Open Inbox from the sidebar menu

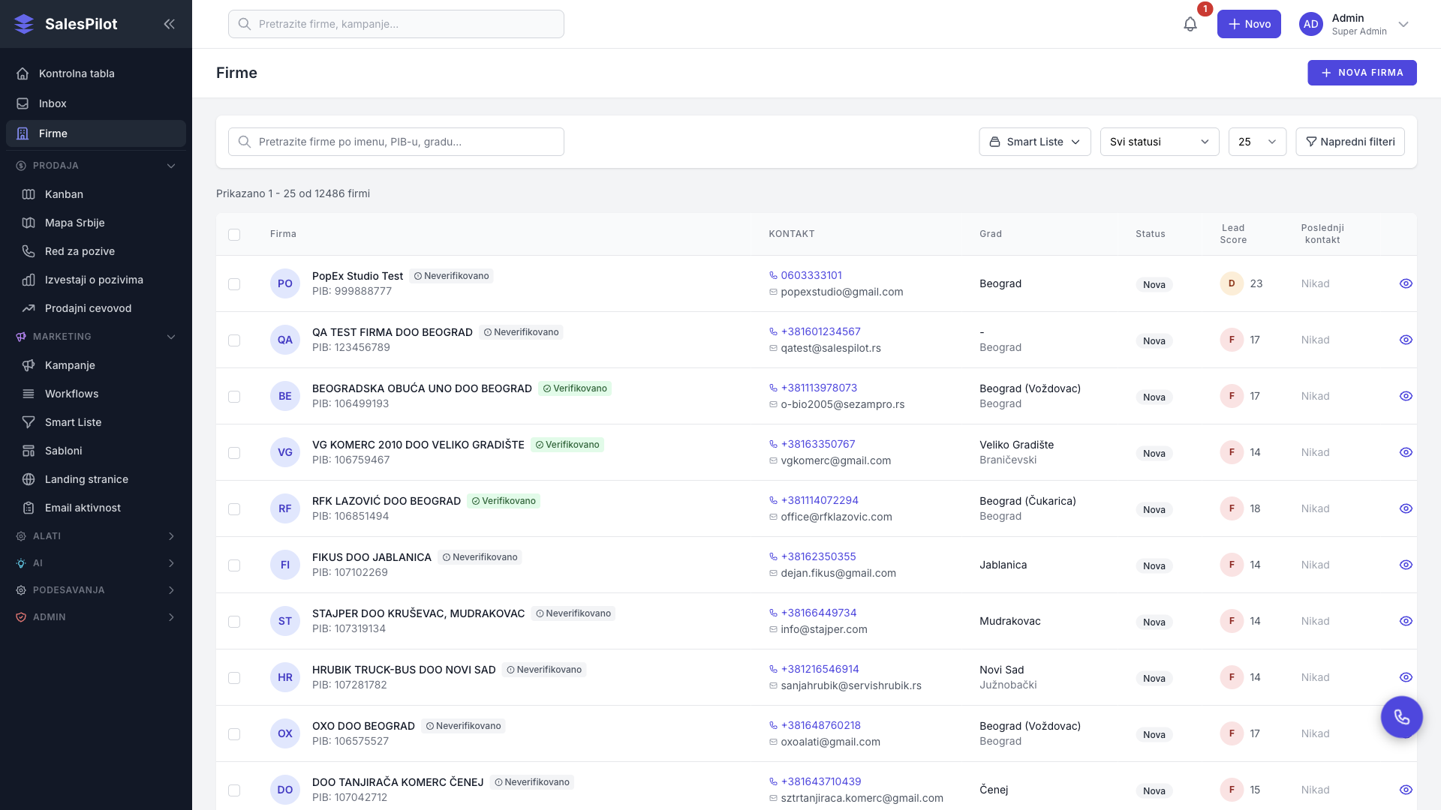[x=53, y=103]
